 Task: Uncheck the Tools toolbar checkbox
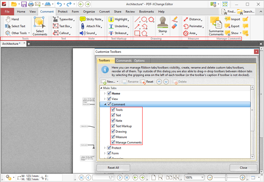113,110
